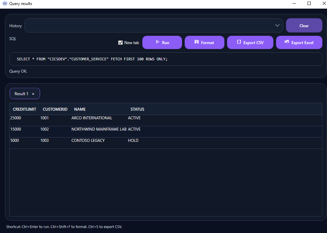Click ACTIVE status for ARCO INTERNATIONAL
327x233 pixels.
(x=134, y=118)
